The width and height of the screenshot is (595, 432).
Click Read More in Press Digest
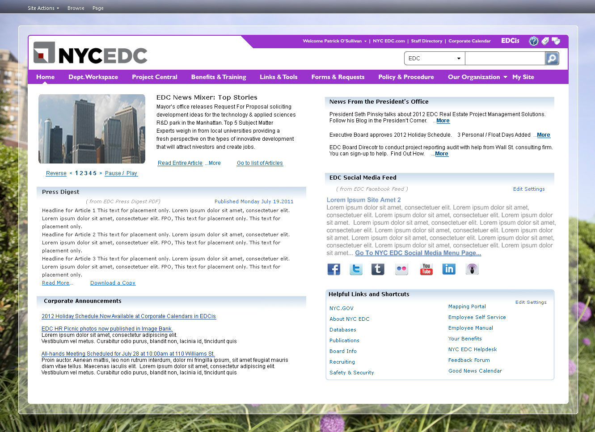point(56,283)
